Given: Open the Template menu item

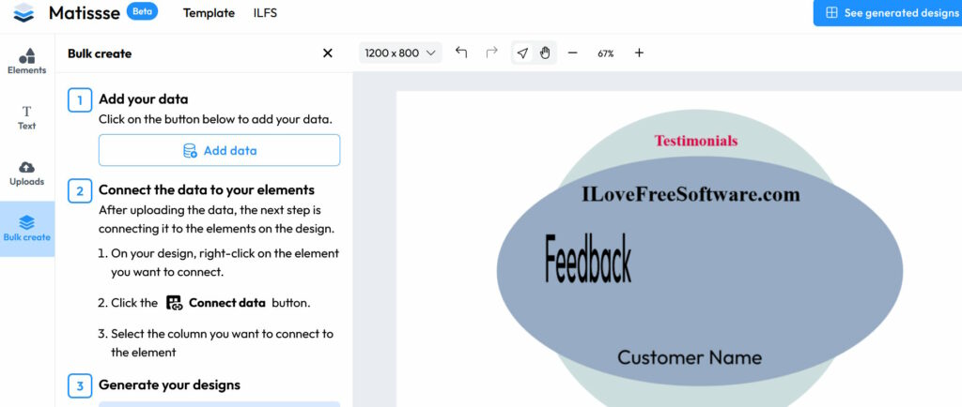Looking at the screenshot, I should pyautogui.click(x=209, y=13).
